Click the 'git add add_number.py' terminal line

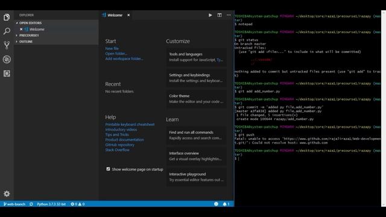coord(258,91)
